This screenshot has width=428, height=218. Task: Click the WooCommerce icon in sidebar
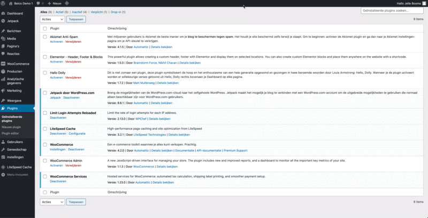pos(3,64)
